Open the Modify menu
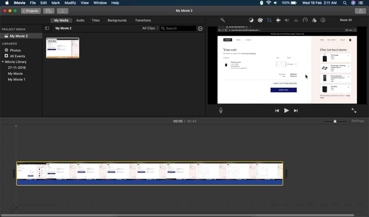This screenshot has height=217, width=369. pos(70,3)
